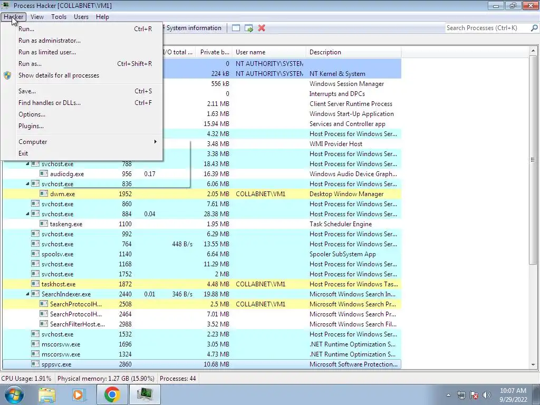Open the Hacker menu
Viewport: 540px width, 405px height.
[x=13, y=17]
